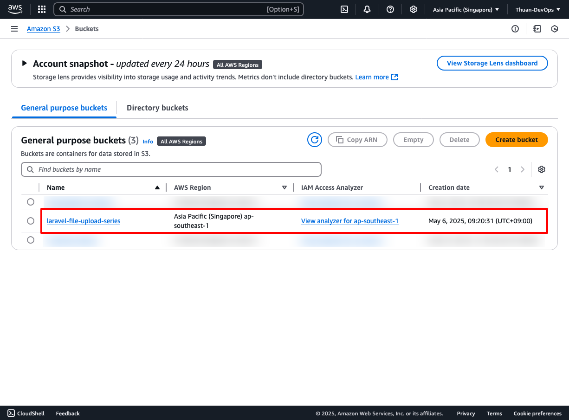The width and height of the screenshot is (569, 420).
Task: Select the first bucket's radio button
Action: click(31, 202)
